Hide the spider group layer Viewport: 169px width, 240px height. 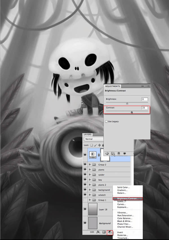pyautogui.click(x=85, y=175)
